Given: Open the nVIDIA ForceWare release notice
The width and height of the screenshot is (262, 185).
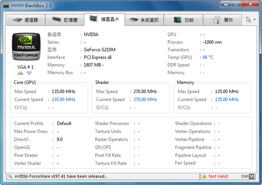Looking at the screenshot, I should coord(61,176).
